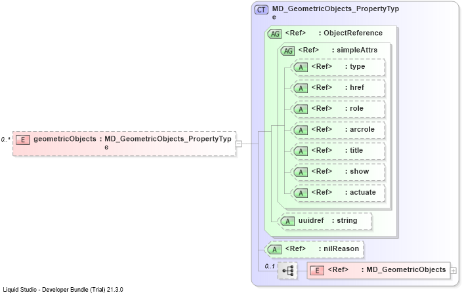Select the 'uuidref : string' attribute label

tap(327, 220)
